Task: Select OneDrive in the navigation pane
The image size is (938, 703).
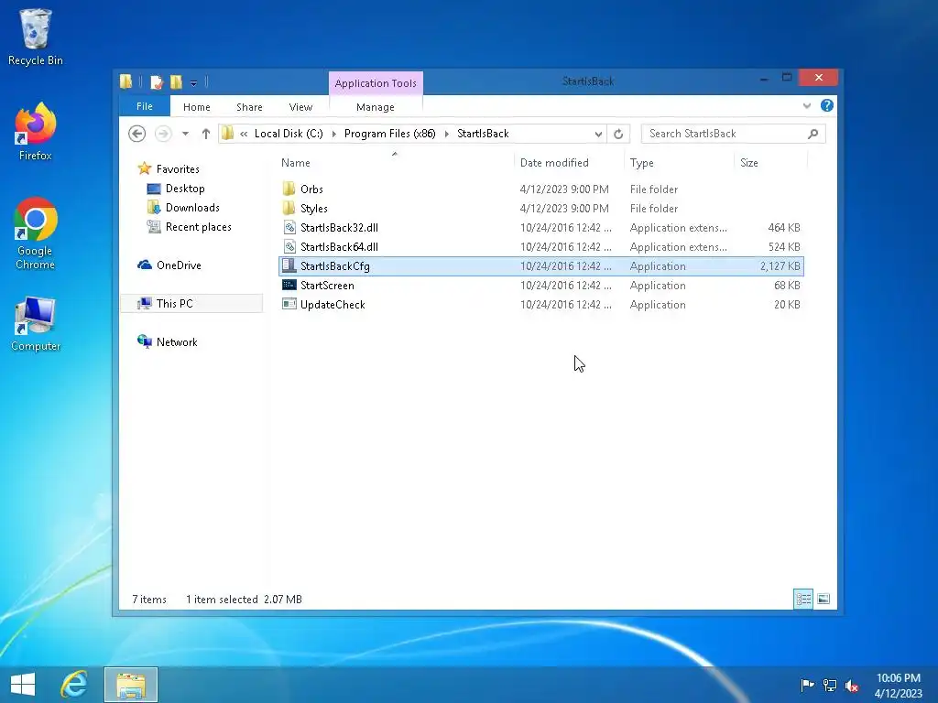Action: click(179, 265)
